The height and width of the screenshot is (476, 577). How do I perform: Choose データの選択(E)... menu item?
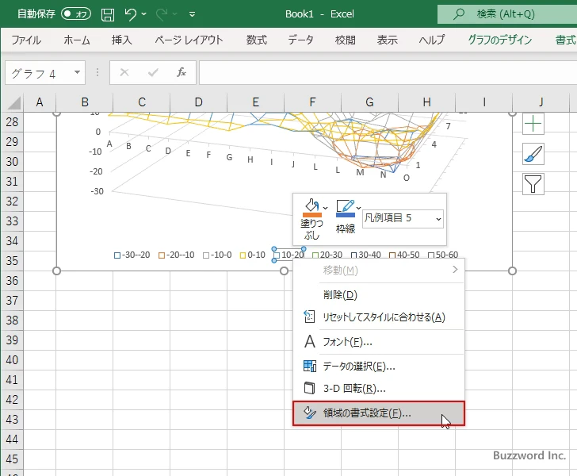click(379, 367)
